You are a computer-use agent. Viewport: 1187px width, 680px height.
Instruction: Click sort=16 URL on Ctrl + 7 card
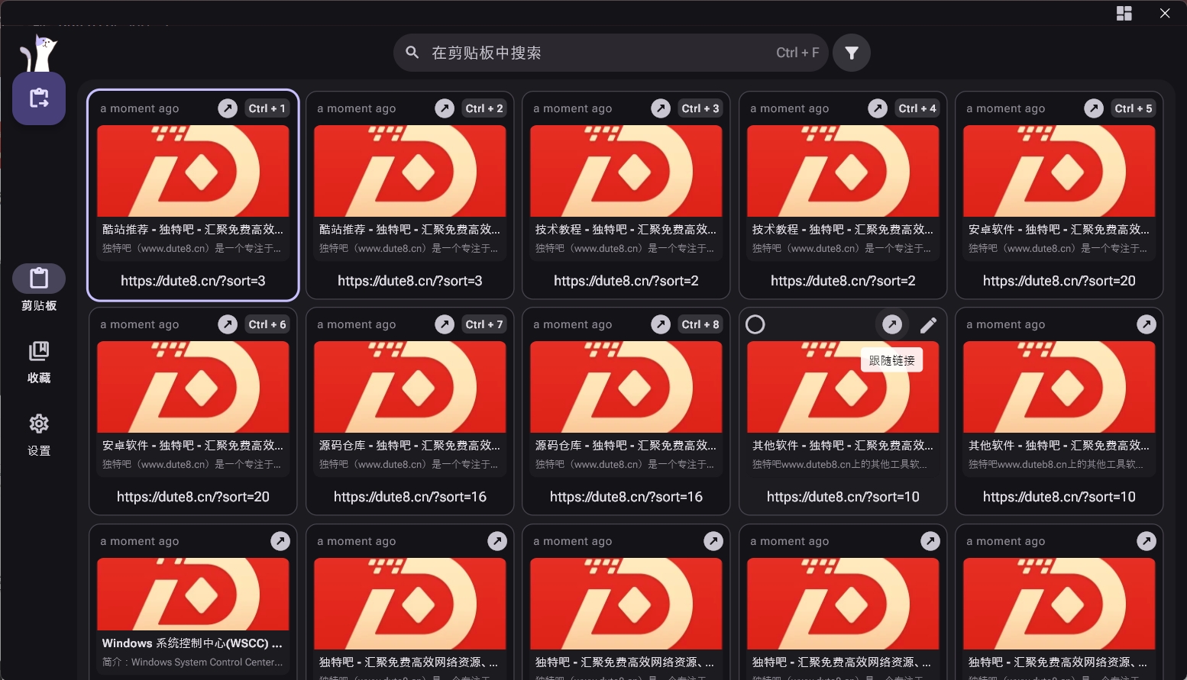[410, 497]
